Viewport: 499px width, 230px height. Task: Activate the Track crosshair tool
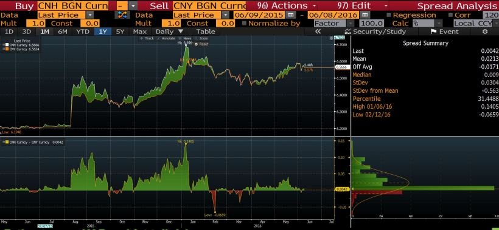147,38
